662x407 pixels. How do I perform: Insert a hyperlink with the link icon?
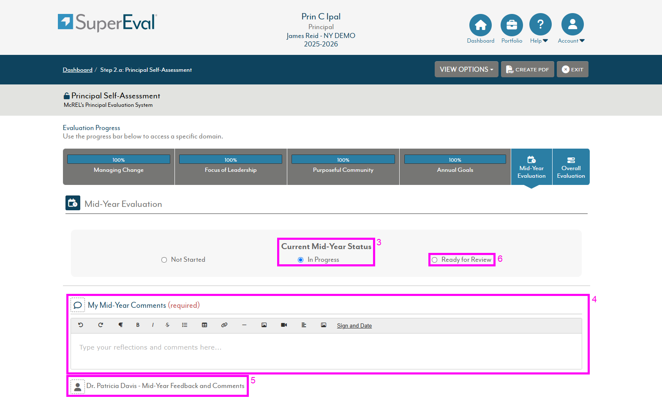tap(224, 325)
